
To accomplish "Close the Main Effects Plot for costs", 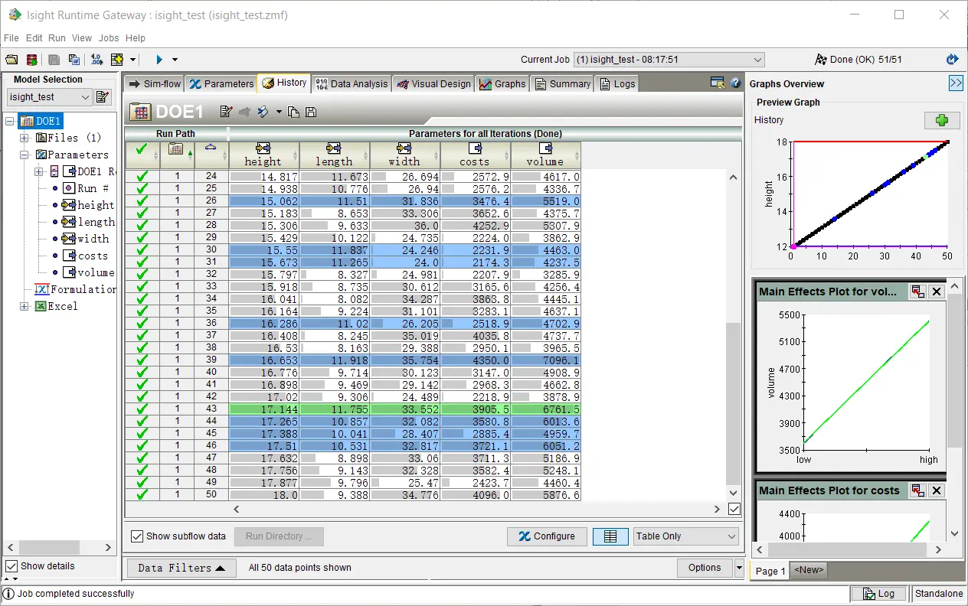I will (x=936, y=490).
